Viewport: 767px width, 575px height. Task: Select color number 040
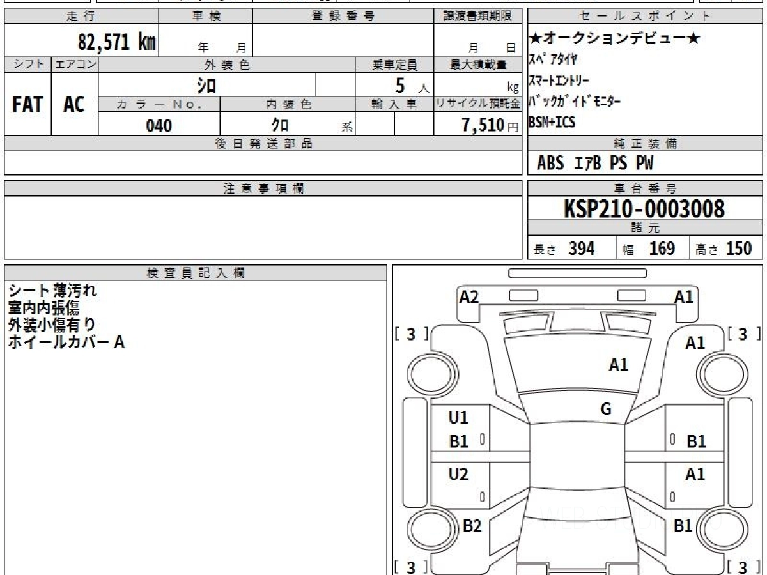159,125
